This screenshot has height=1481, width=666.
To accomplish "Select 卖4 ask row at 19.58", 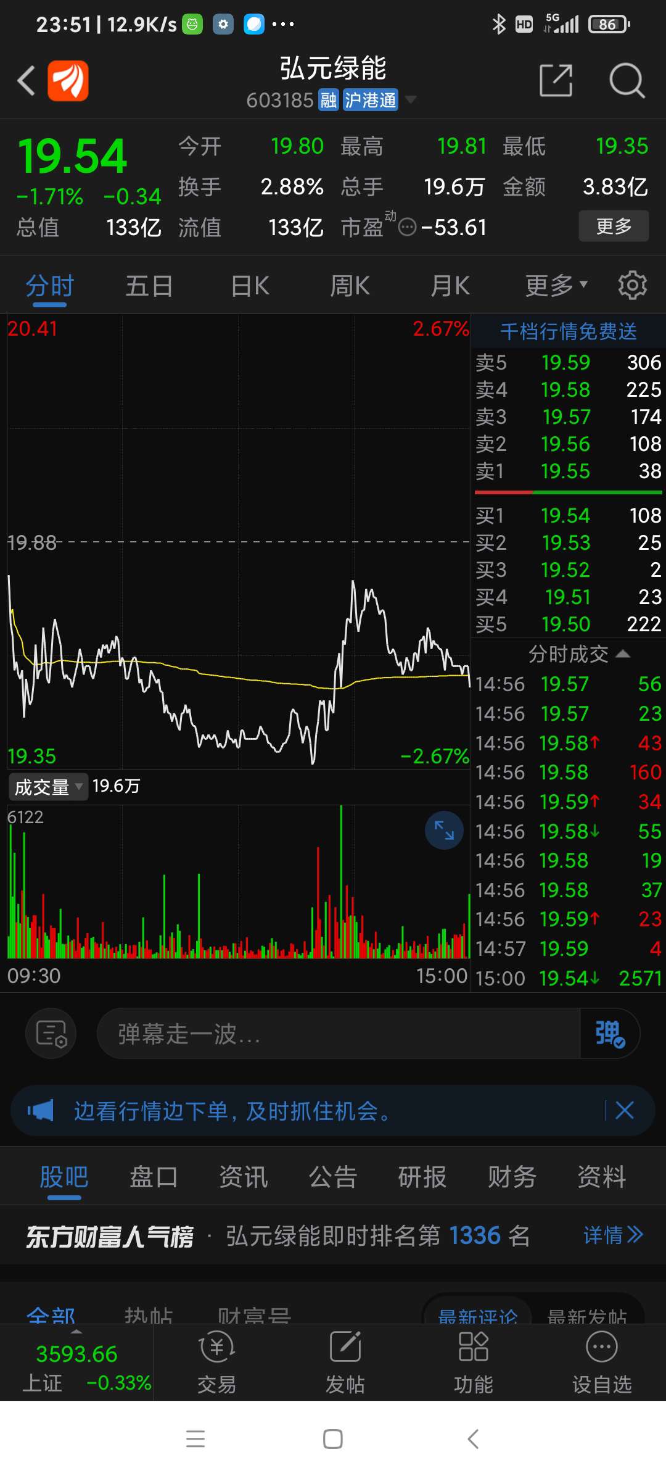I will (x=568, y=389).
